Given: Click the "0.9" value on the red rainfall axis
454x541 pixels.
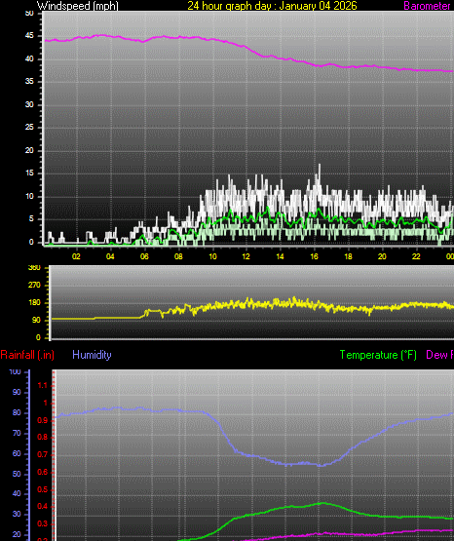Looking at the screenshot, I should 43,420.
